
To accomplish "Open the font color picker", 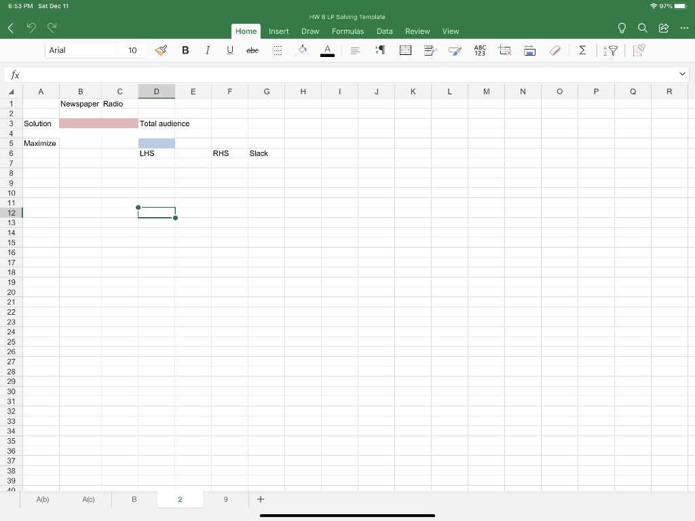I will click(327, 50).
